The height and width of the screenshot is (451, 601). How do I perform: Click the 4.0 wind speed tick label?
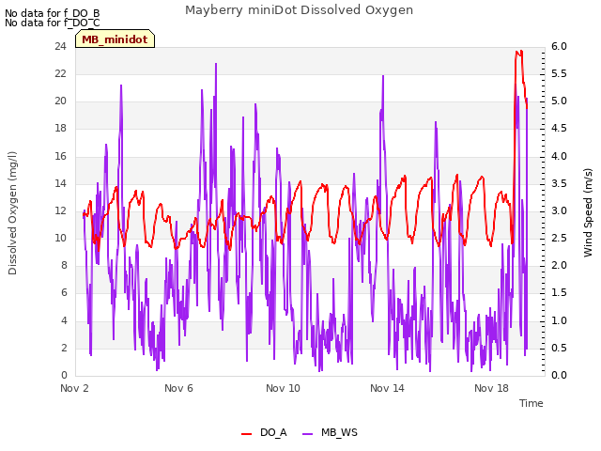(x=559, y=156)
